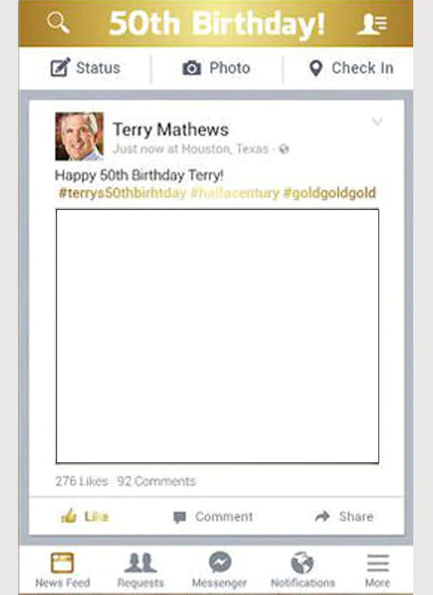Open the friends list icon in header
Viewport: 433px width, 595px height.
(372, 24)
